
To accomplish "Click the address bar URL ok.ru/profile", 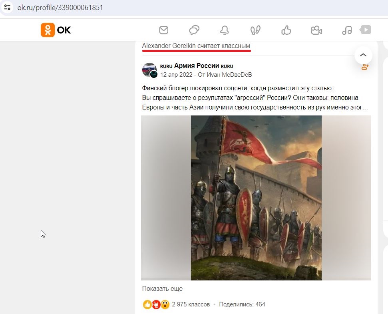I will click(60, 8).
